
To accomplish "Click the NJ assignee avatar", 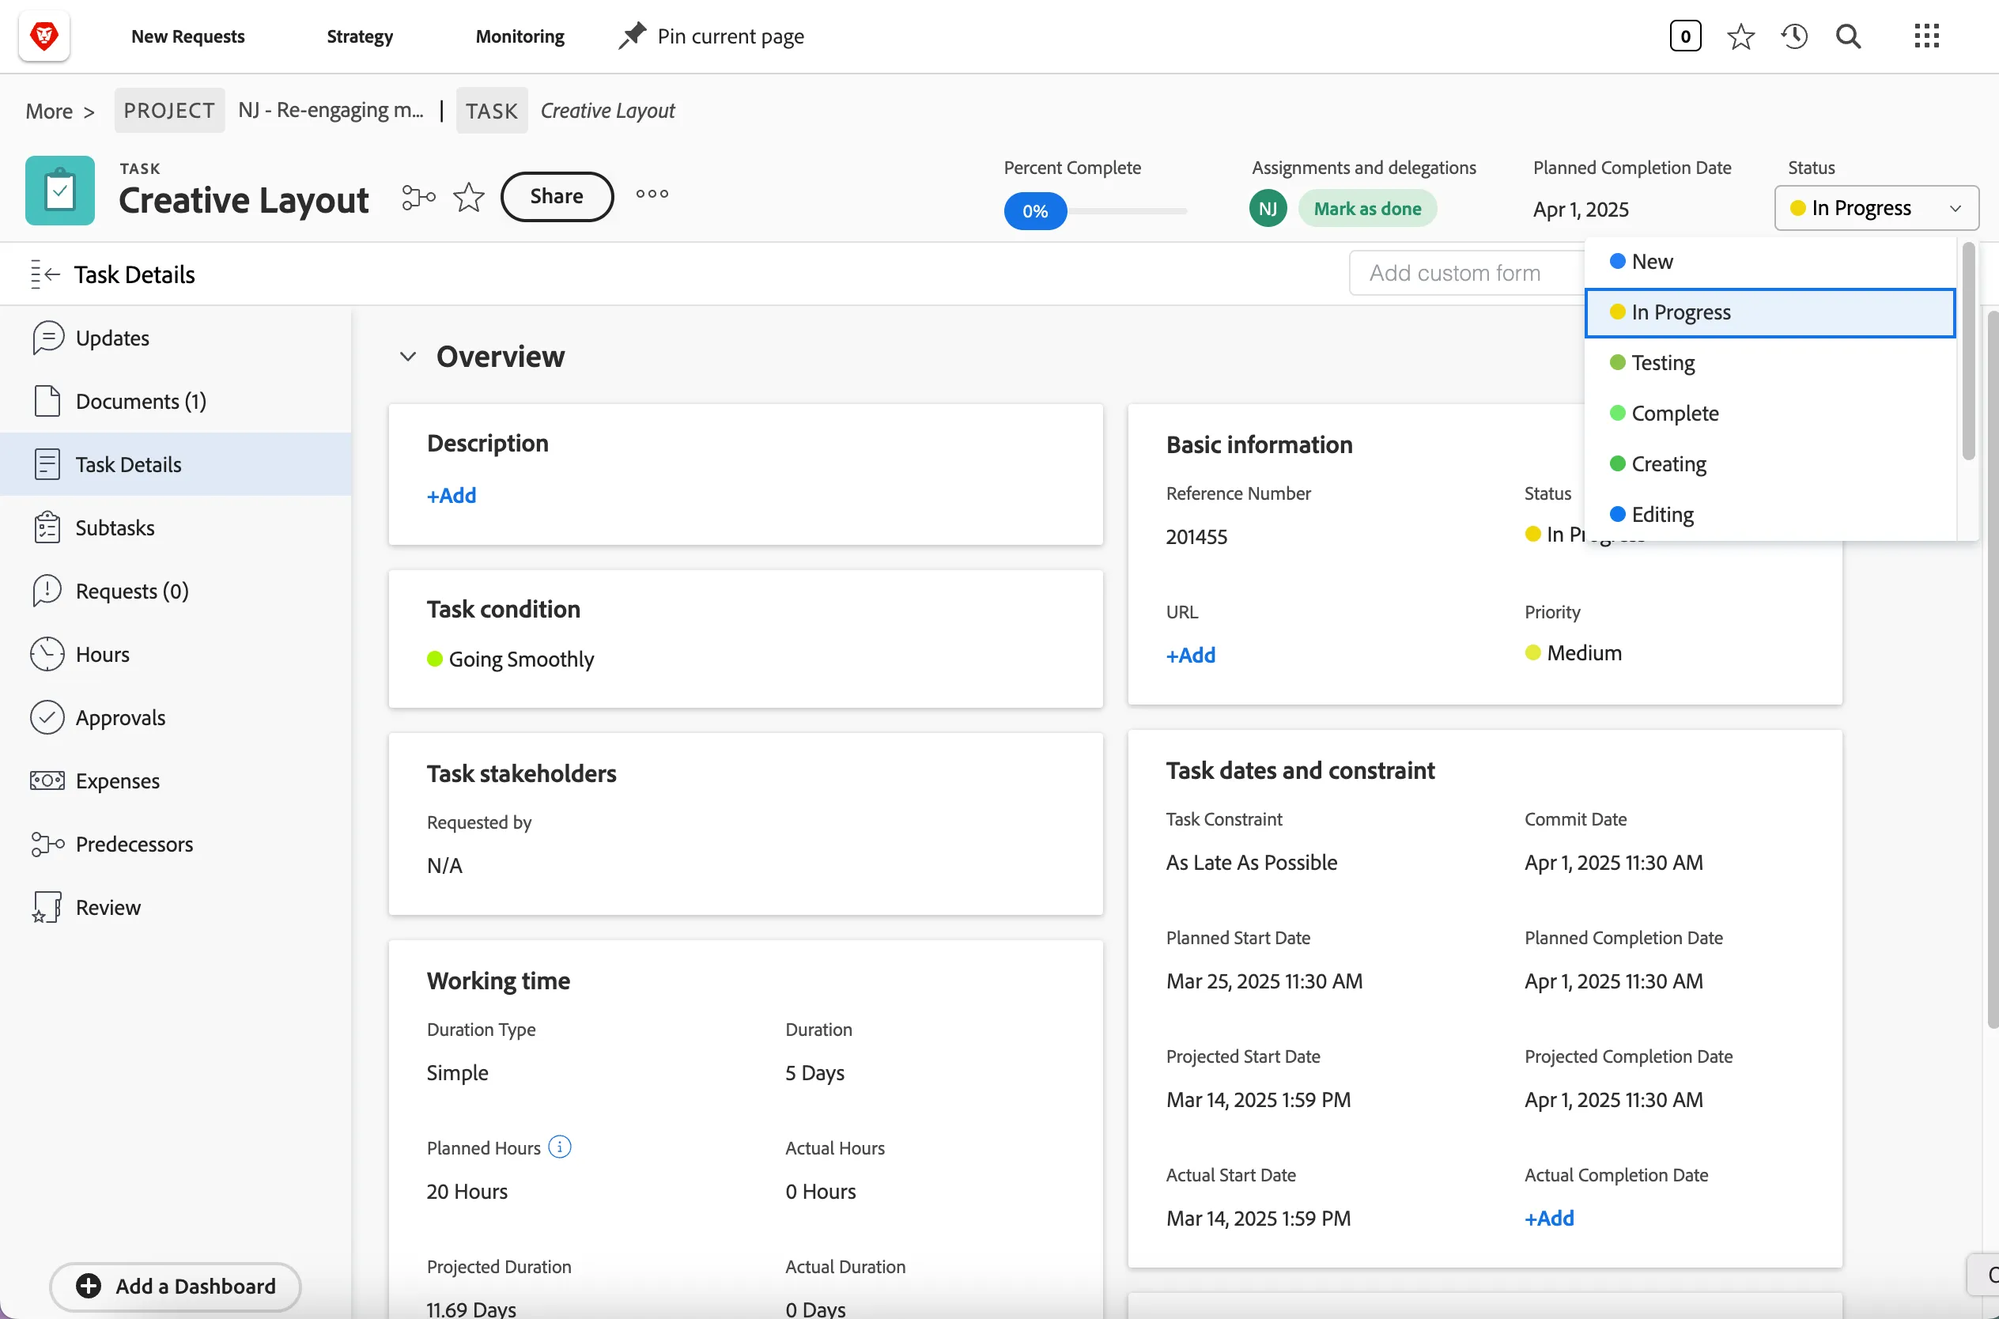I will tap(1268, 209).
